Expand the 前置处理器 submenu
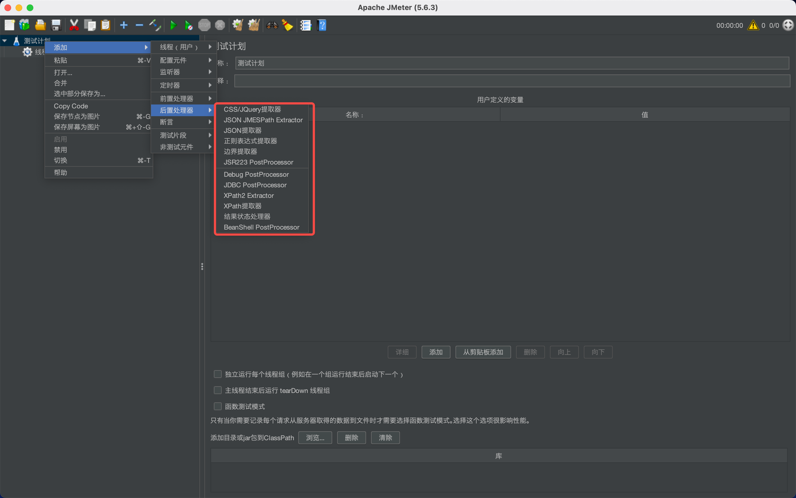This screenshot has height=498, width=796. [x=184, y=98]
